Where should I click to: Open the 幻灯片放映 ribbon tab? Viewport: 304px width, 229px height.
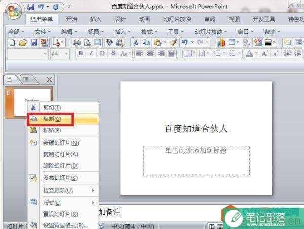coord(177,19)
